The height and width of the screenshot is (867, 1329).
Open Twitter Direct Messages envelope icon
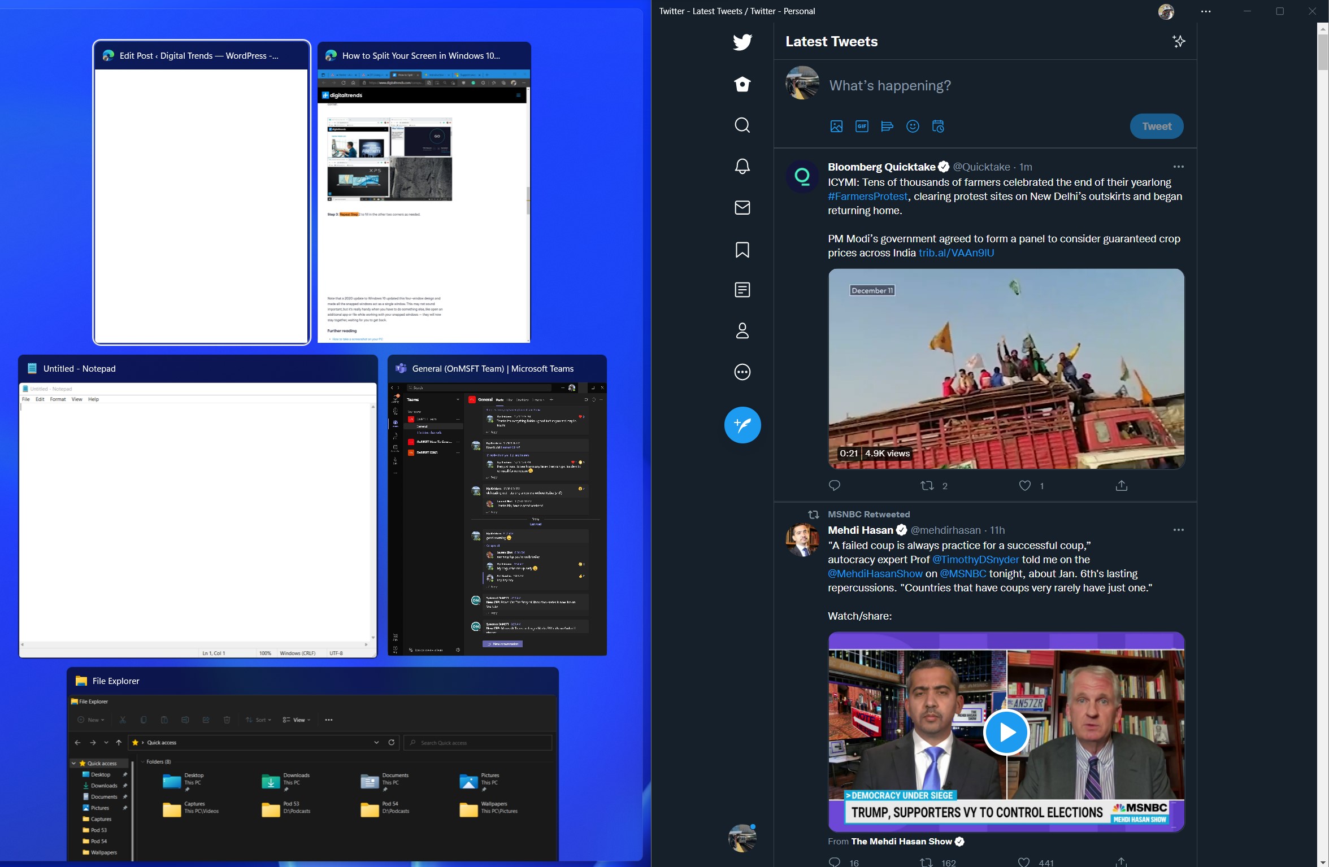(742, 207)
